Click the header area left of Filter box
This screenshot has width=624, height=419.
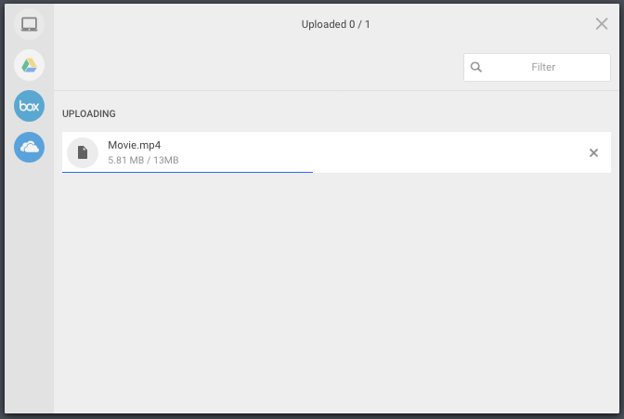(x=259, y=67)
